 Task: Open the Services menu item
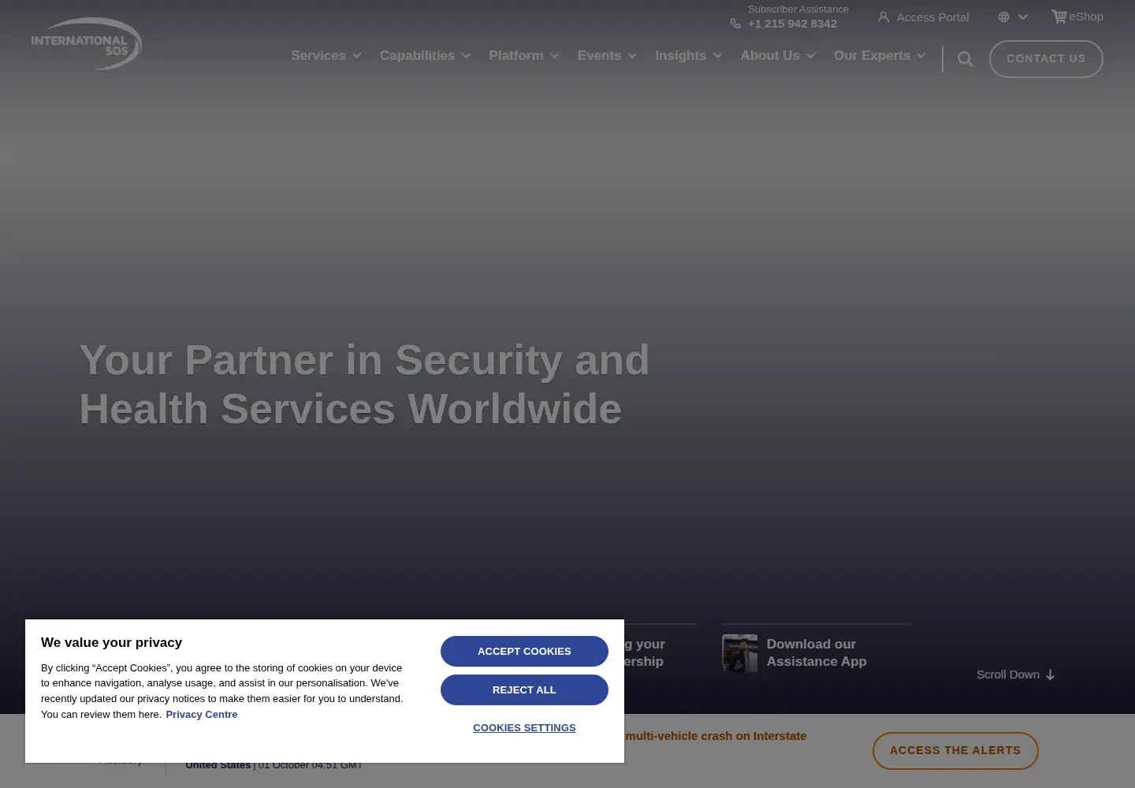(x=318, y=56)
